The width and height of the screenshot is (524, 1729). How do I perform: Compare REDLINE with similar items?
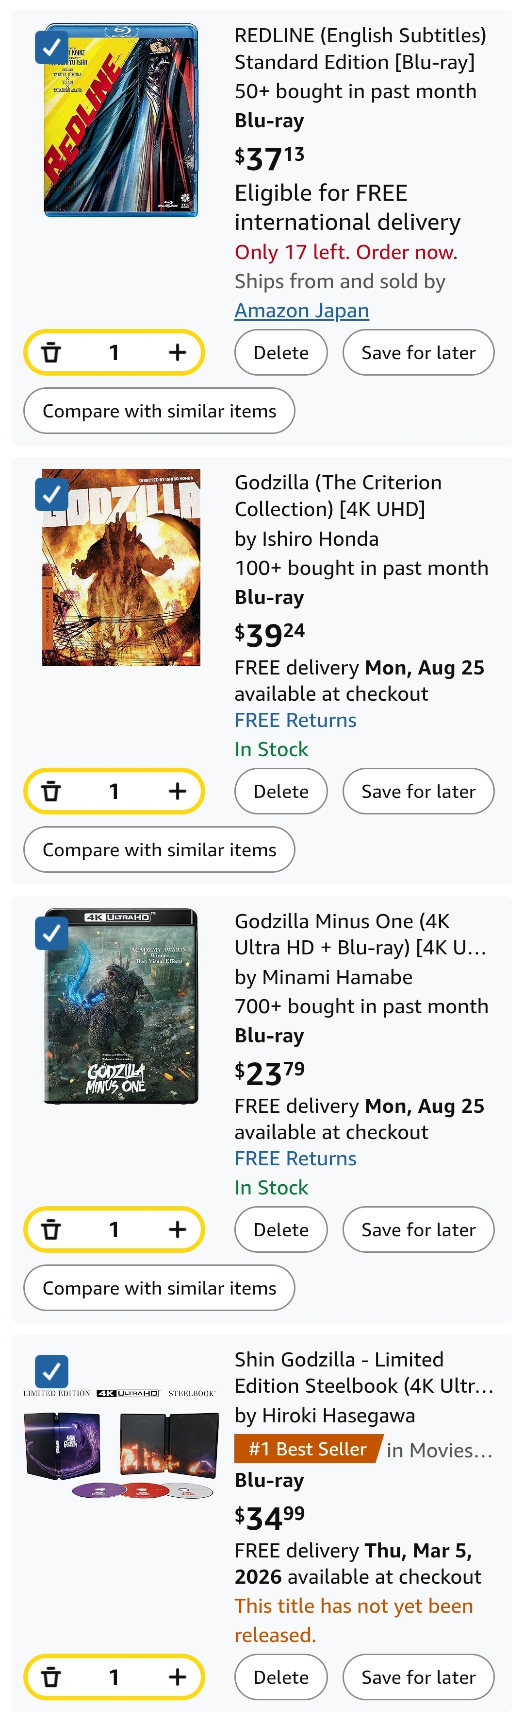pos(159,411)
